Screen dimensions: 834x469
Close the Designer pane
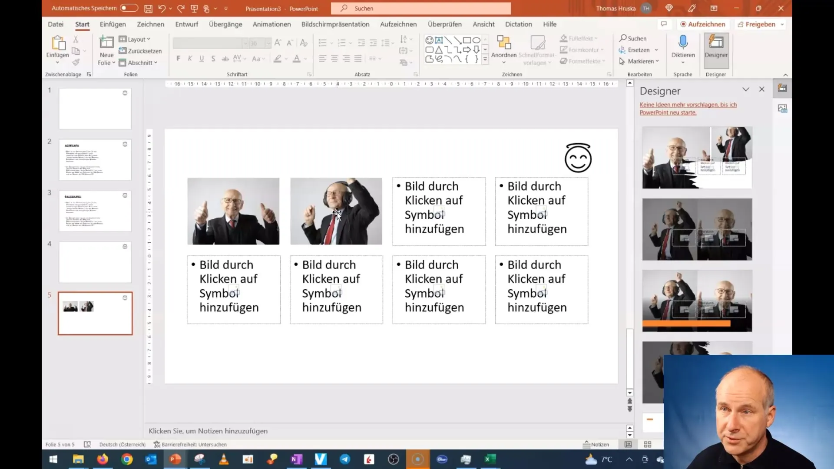[761, 89]
